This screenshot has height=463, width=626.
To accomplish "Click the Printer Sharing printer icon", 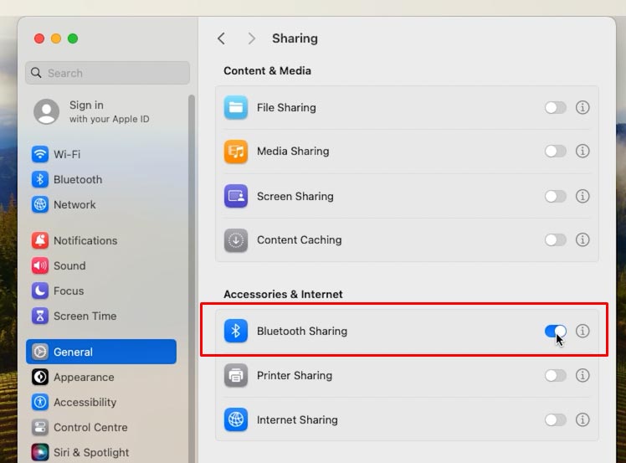I will [x=235, y=376].
